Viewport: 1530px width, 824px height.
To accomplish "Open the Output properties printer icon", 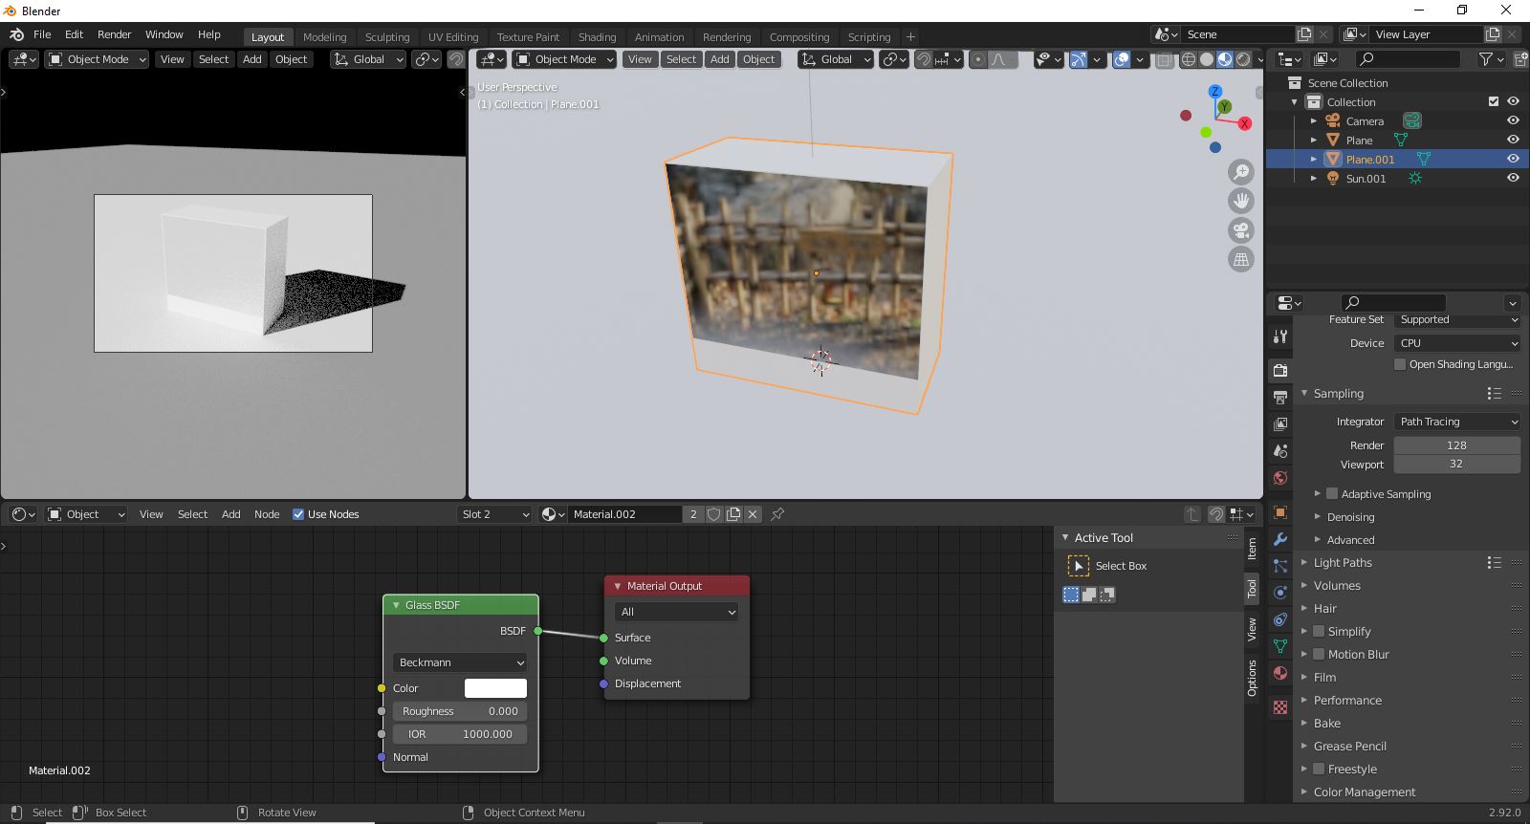I will tap(1280, 397).
